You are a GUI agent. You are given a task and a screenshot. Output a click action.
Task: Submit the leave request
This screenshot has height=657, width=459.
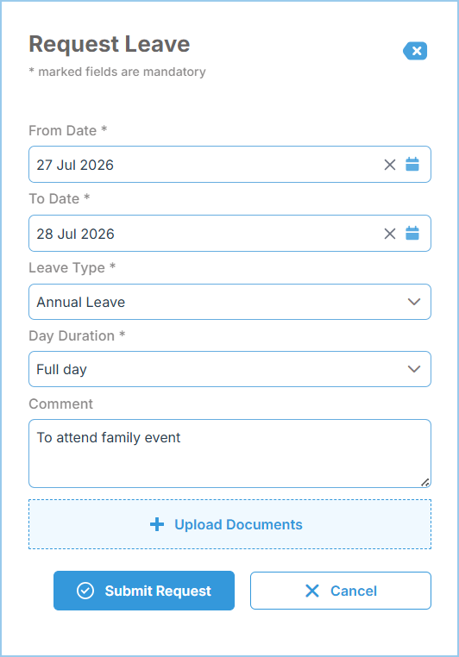click(144, 591)
